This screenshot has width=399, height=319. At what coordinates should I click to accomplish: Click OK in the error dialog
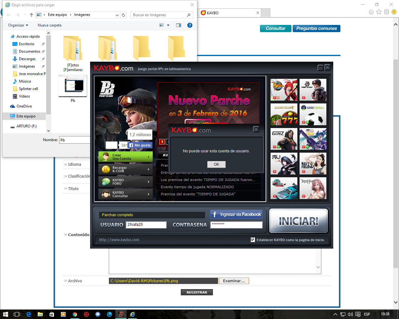click(x=216, y=164)
